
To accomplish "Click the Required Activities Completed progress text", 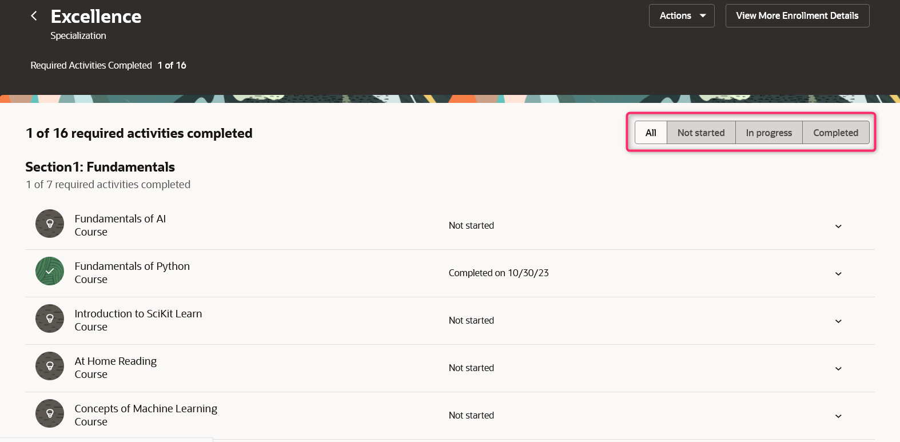I will pyautogui.click(x=108, y=65).
